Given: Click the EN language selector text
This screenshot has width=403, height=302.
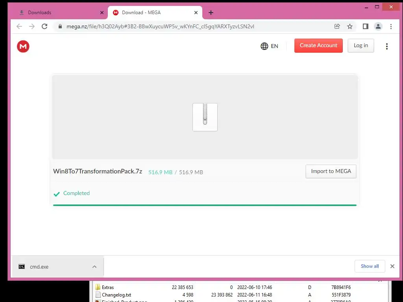Looking at the screenshot, I should [x=274, y=46].
